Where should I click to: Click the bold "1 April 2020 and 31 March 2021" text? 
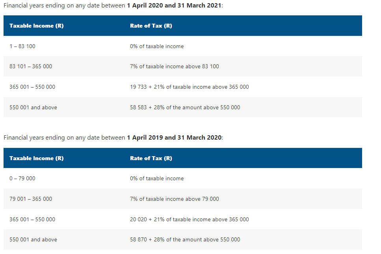pos(175,5)
